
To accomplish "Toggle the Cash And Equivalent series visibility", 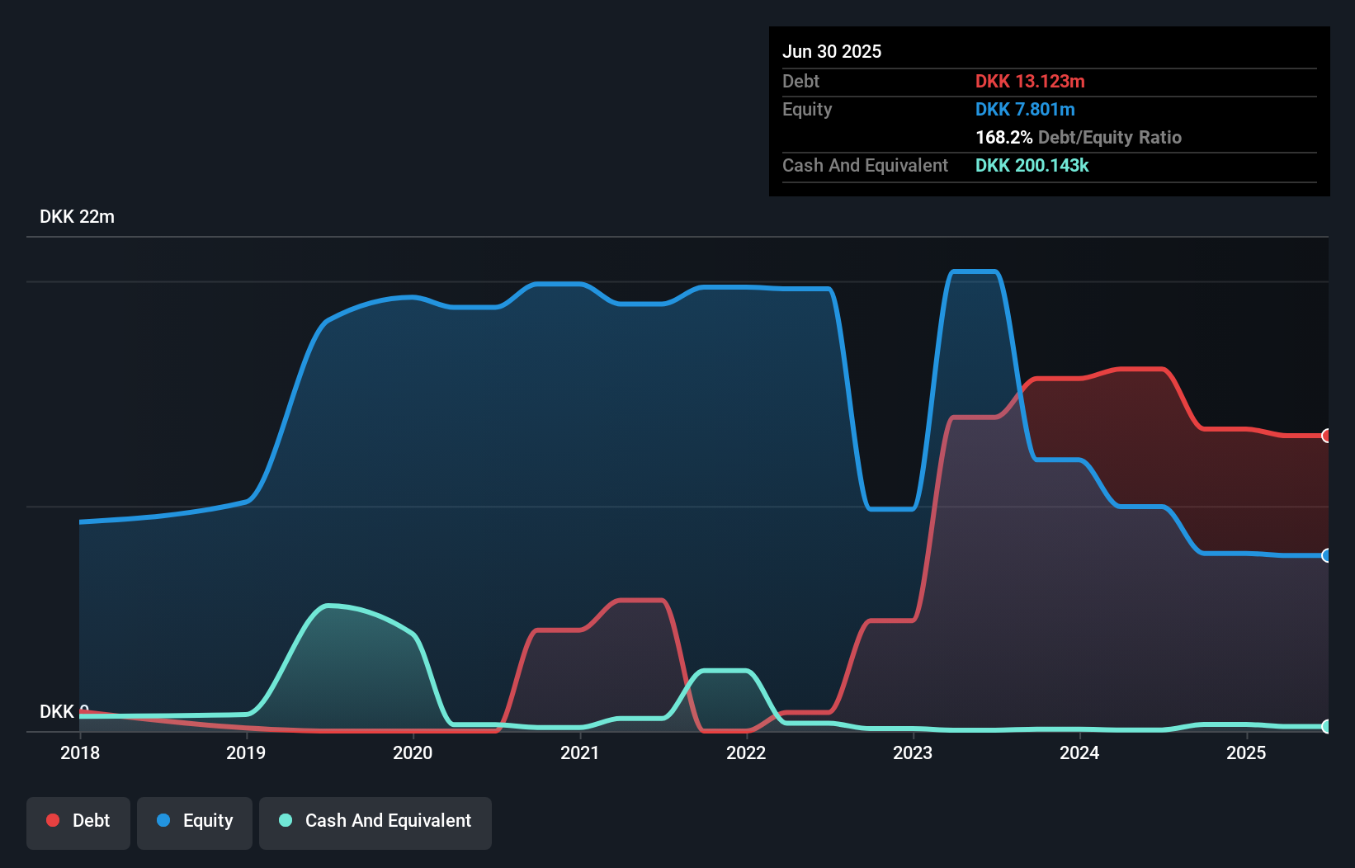I will (x=375, y=821).
